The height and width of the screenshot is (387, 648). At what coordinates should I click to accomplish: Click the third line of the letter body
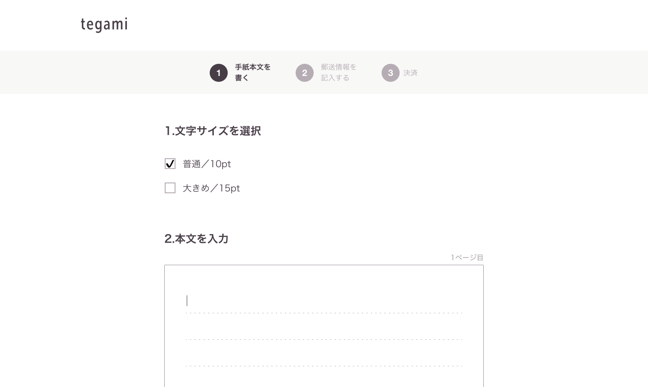324,354
